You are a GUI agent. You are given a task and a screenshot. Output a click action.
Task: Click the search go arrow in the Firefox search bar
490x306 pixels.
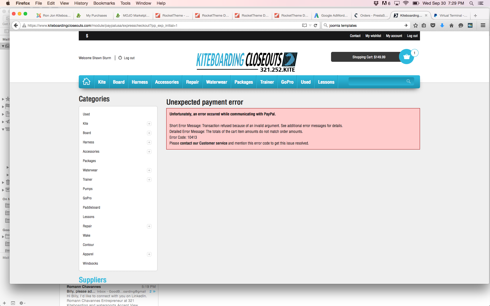coord(406,25)
